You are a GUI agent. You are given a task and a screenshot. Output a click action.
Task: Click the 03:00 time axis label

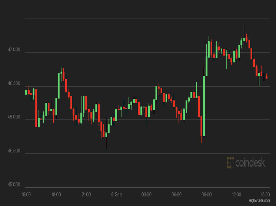pos(146,194)
